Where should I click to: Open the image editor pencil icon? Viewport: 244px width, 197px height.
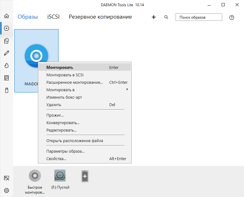pyautogui.click(x=7, y=53)
